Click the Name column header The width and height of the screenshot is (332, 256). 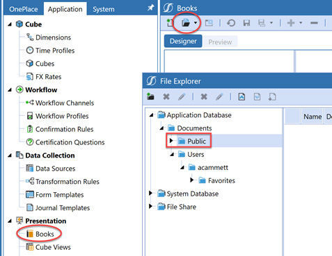[x=313, y=117]
